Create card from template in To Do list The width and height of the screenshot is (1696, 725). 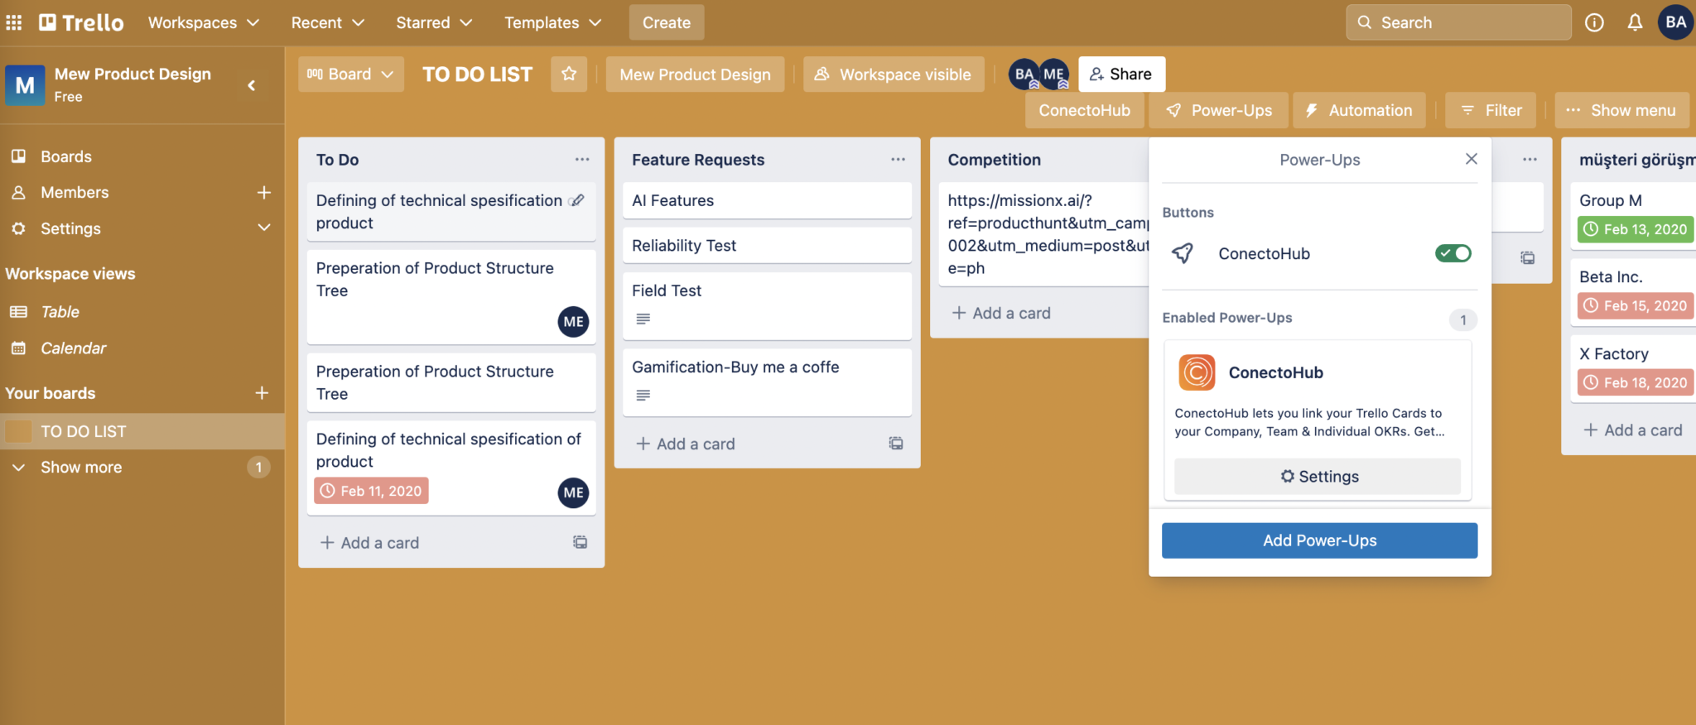[x=581, y=542]
